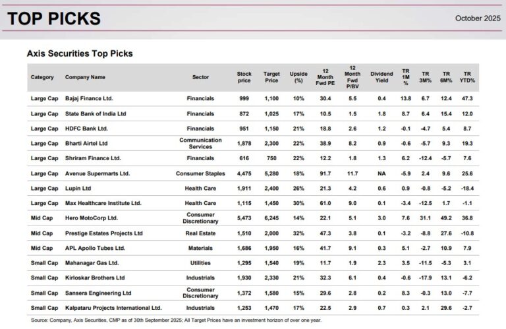Image resolution: width=506 pixels, height=329 pixels.
Task: Click the Company Name column header
Action: 85,77
